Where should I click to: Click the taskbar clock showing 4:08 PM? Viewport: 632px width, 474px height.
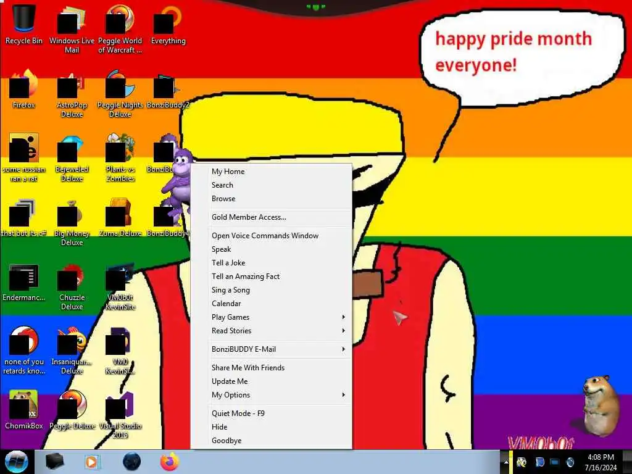(x=601, y=462)
